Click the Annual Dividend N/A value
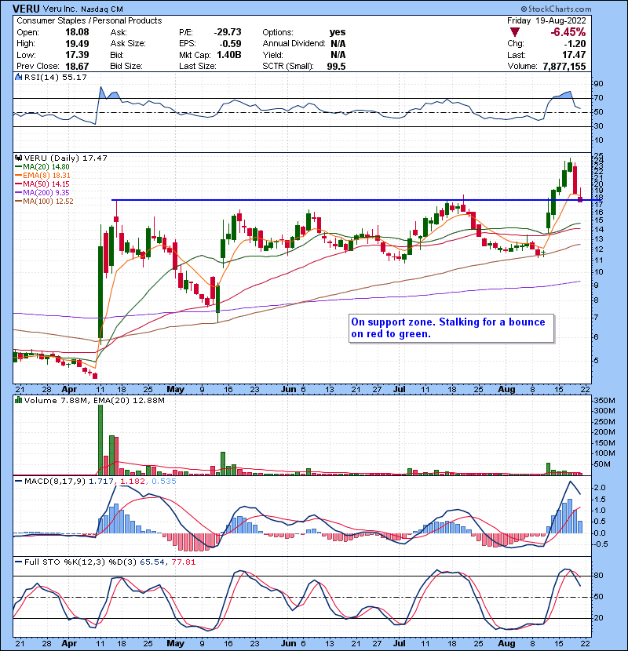This screenshot has height=651, width=628. (x=338, y=44)
